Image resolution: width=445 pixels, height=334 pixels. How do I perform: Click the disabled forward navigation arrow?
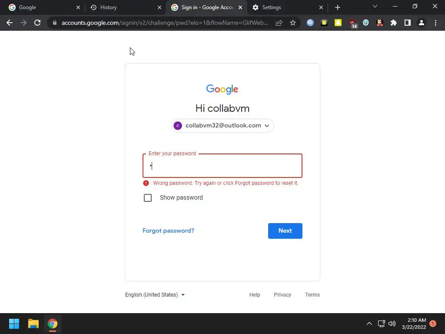[23, 23]
